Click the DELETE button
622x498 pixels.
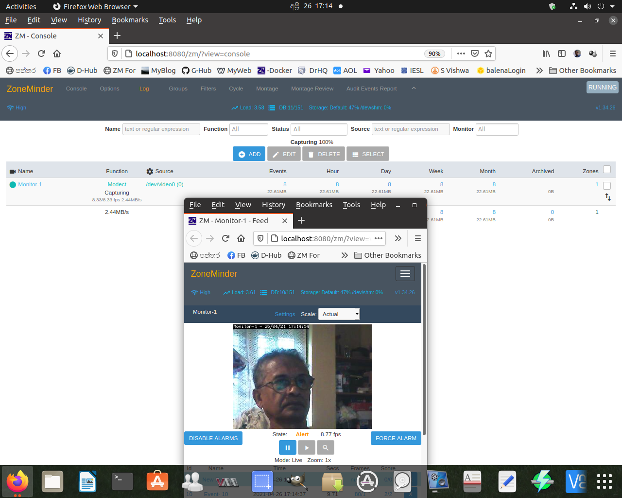(x=323, y=154)
